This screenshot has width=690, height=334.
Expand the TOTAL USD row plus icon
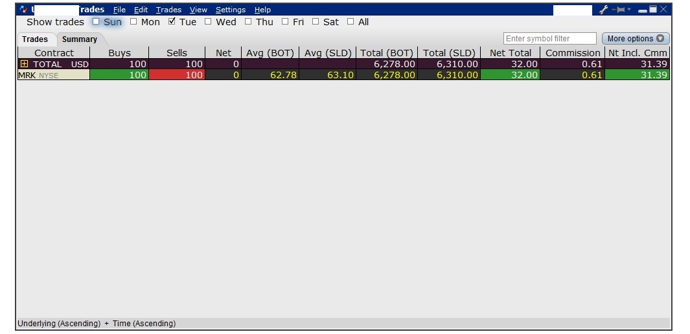(24, 64)
